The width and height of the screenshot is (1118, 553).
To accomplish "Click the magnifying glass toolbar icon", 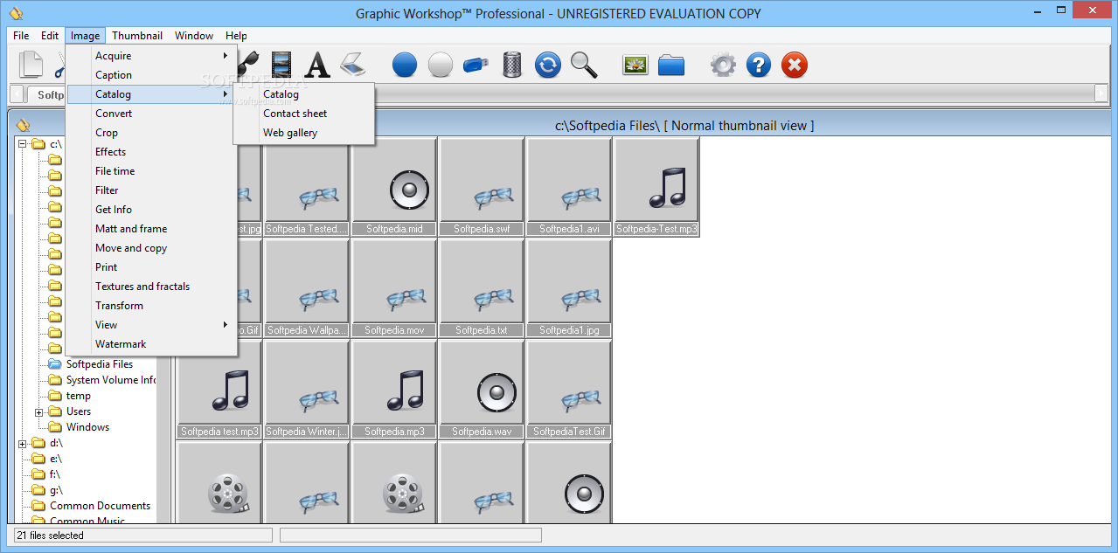I will (584, 65).
